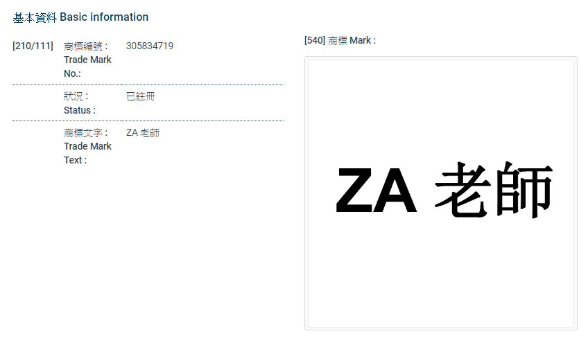This screenshot has width=588, height=338.
Task: Click the [540] field code
Action: pos(314,41)
